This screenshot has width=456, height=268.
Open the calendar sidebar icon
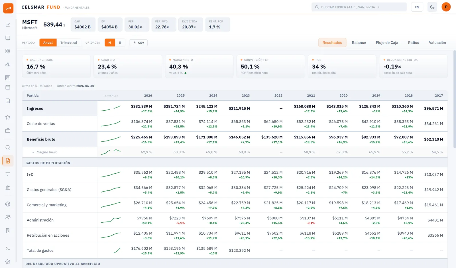click(x=8, y=87)
